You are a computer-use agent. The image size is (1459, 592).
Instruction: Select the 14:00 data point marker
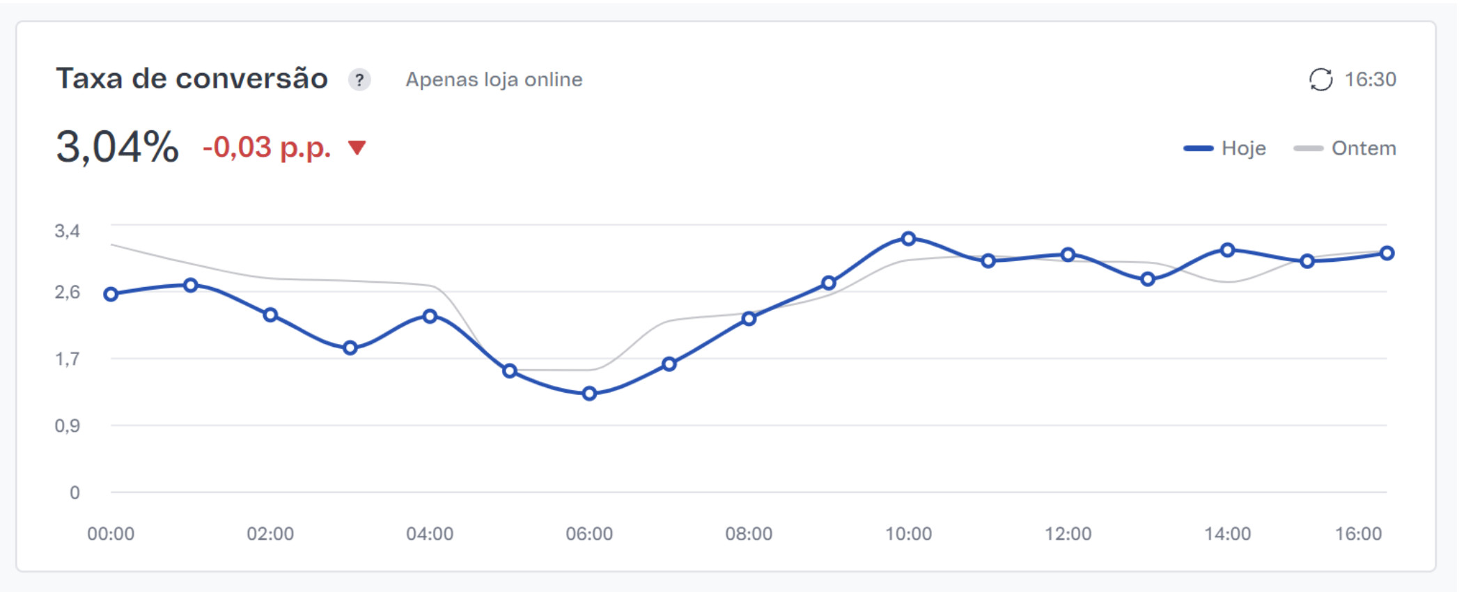(x=1228, y=250)
